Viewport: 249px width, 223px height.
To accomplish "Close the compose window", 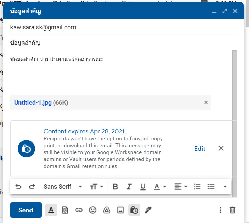I will (x=235, y=11).
